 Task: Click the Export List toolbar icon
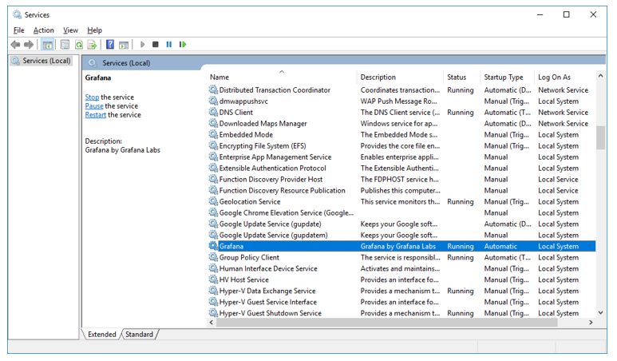92,45
